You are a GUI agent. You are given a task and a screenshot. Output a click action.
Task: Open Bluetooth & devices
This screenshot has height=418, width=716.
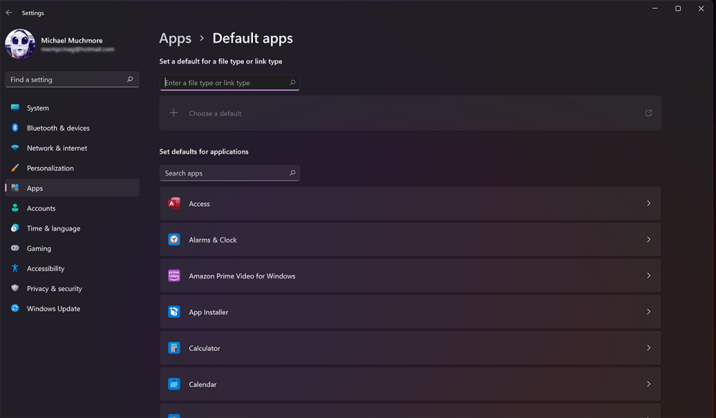pyautogui.click(x=72, y=128)
